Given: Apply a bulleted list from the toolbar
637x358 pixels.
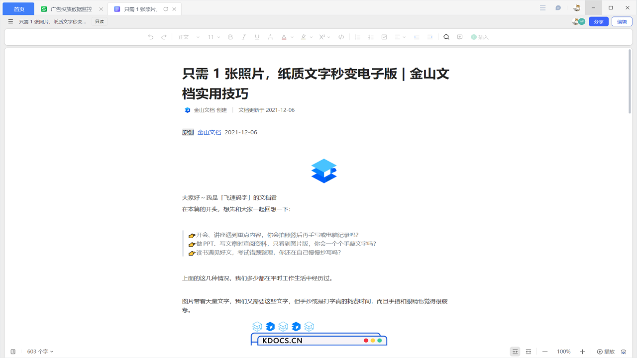Looking at the screenshot, I should (357, 37).
